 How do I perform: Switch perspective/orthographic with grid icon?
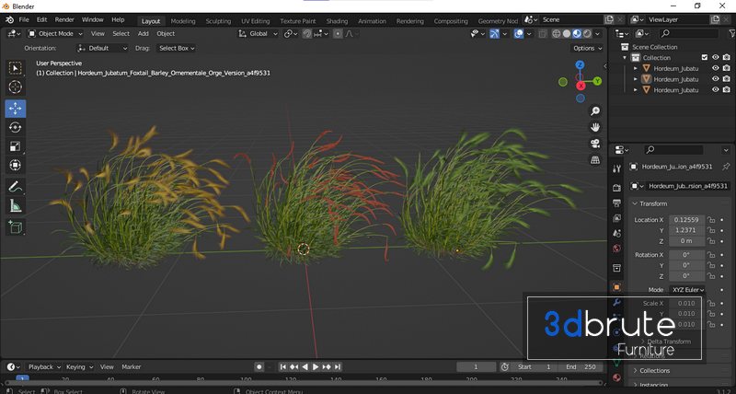pyautogui.click(x=595, y=159)
